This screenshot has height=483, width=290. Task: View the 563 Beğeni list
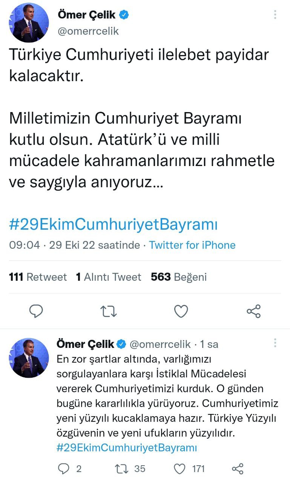[x=179, y=277]
